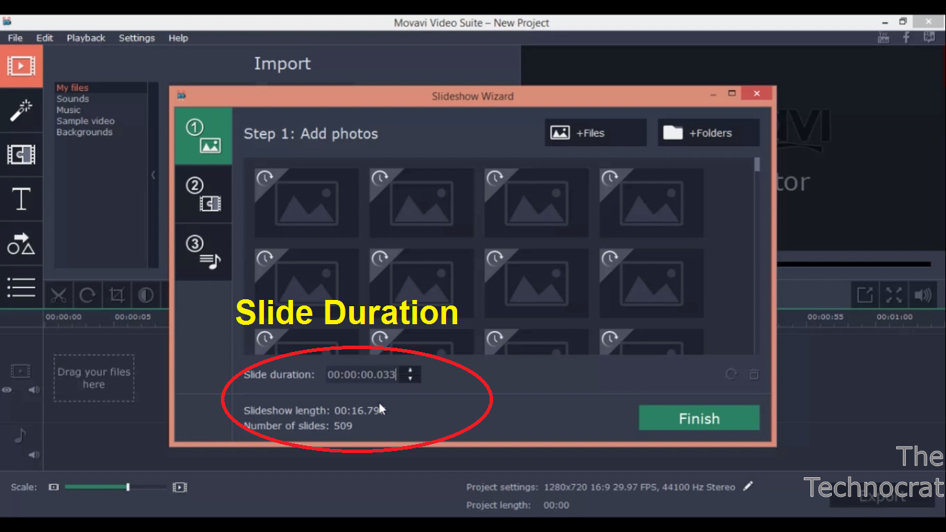Select the Filters magic wand icon

pos(21,110)
